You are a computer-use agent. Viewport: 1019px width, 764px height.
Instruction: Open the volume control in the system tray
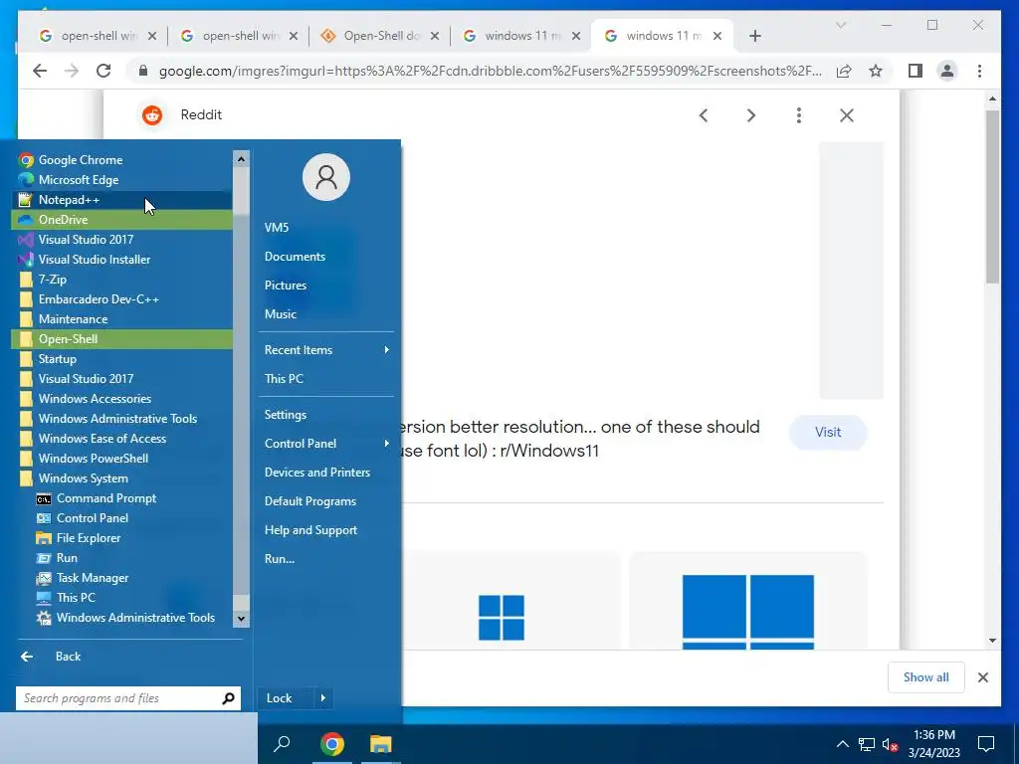point(890,744)
